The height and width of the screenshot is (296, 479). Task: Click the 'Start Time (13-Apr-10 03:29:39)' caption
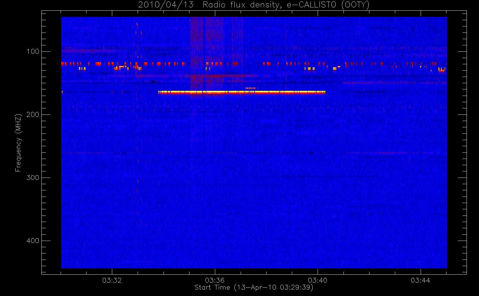tap(254, 287)
